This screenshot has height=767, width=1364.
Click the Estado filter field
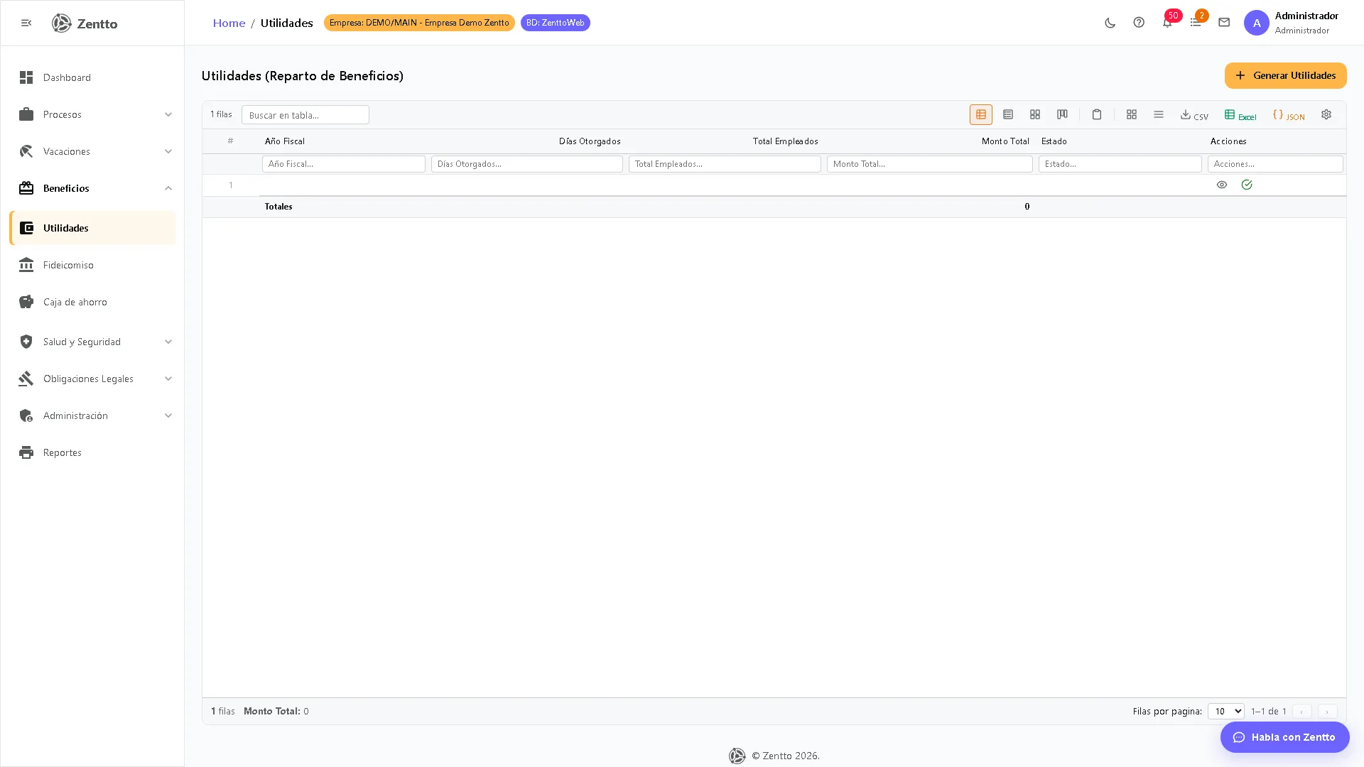(x=1120, y=164)
